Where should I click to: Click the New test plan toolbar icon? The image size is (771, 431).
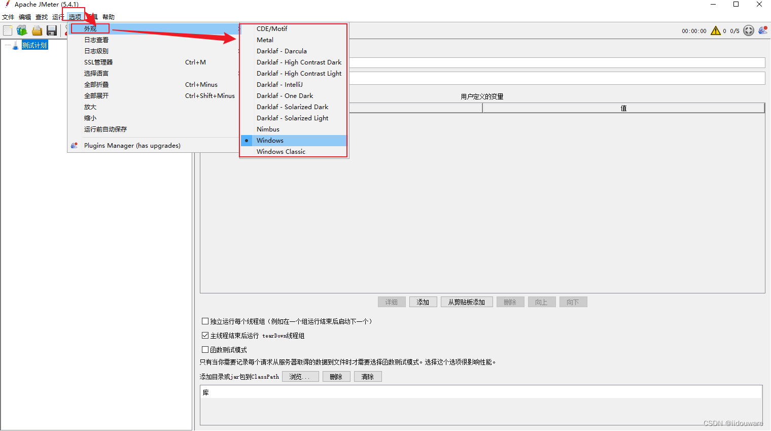[x=8, y=30]
